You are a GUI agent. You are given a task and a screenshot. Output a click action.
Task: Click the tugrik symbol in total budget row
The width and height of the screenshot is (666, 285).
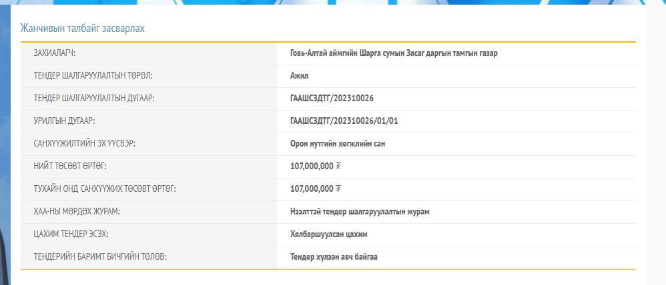click(338, 166)
